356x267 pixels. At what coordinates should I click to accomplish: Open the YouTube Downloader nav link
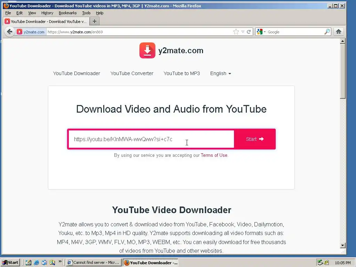pos(76,73)
